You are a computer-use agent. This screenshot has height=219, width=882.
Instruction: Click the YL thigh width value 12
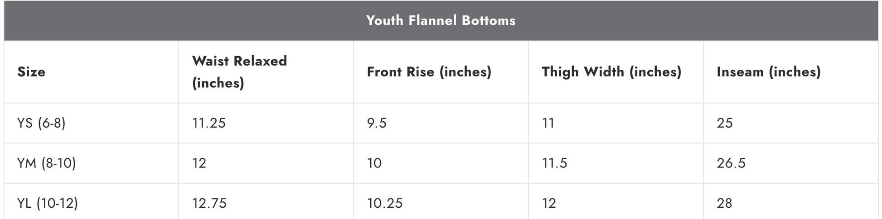coord(549,203)
